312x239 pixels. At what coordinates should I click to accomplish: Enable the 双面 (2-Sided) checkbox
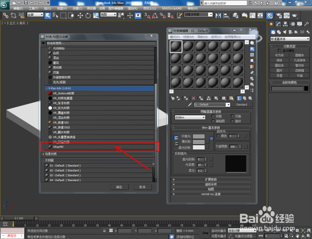[x=232, y=116]
